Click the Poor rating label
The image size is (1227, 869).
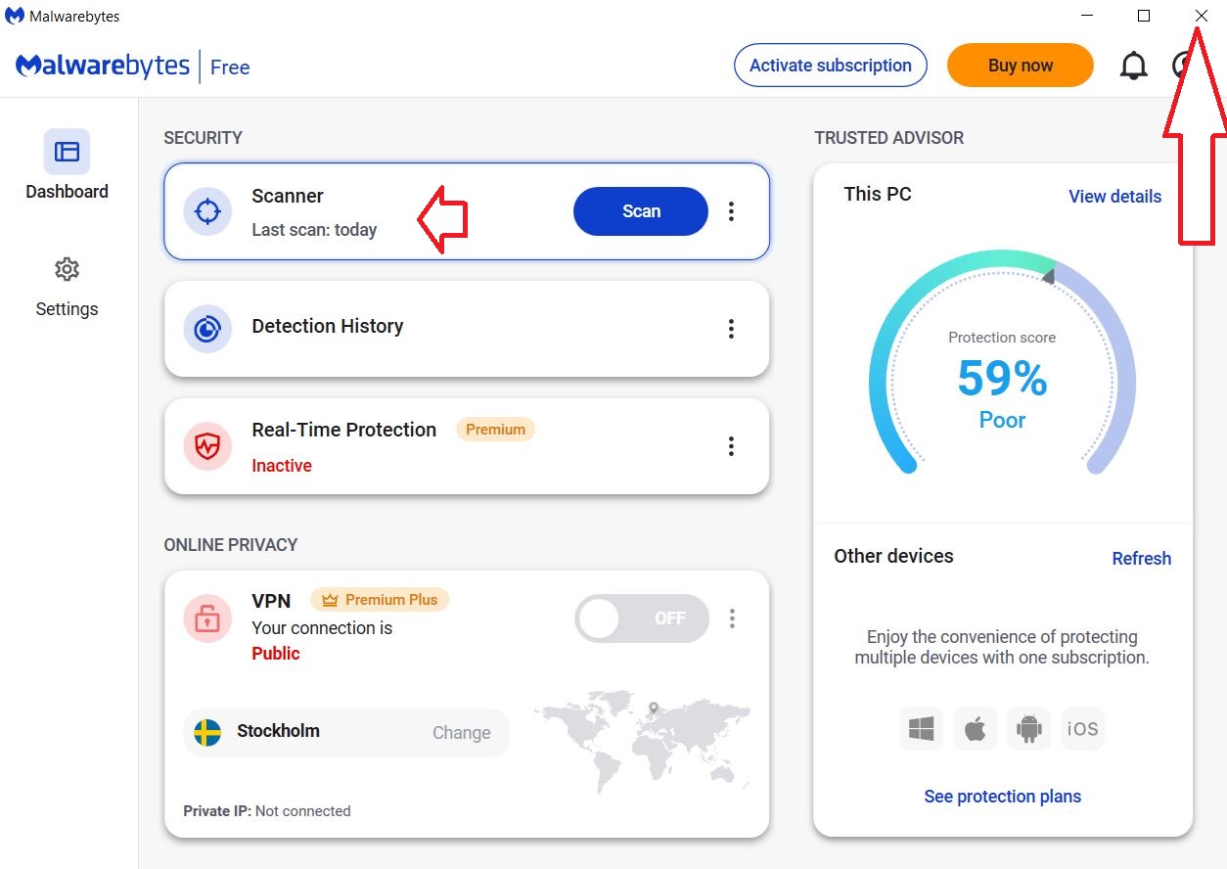coord(1003,420)
